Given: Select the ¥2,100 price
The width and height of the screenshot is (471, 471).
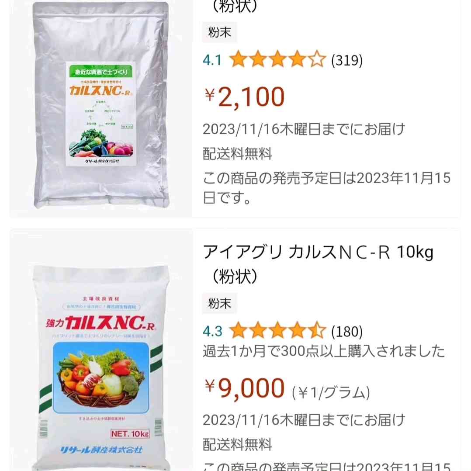Looking at the screenshot, I should pyautogui.click(x=244, y=97).
